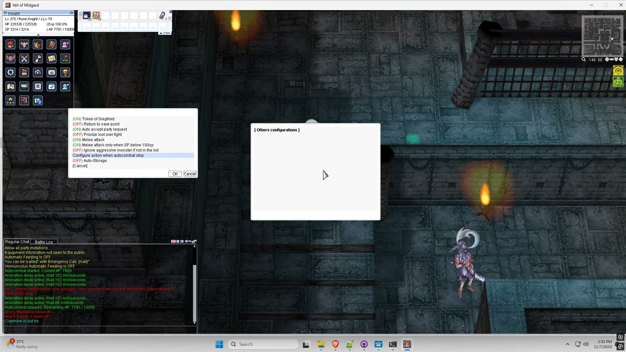The image size is (626, 352).
Task: Click the money bag menu icon
Action: point(24,72)
